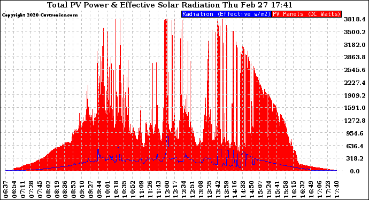The width and height of the screenshot is (369, 200).
Task: Click the 09:27 time axis label
Action: 91,189
